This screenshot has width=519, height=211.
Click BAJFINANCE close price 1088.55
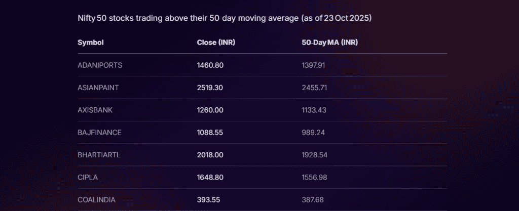click(210, 132)
